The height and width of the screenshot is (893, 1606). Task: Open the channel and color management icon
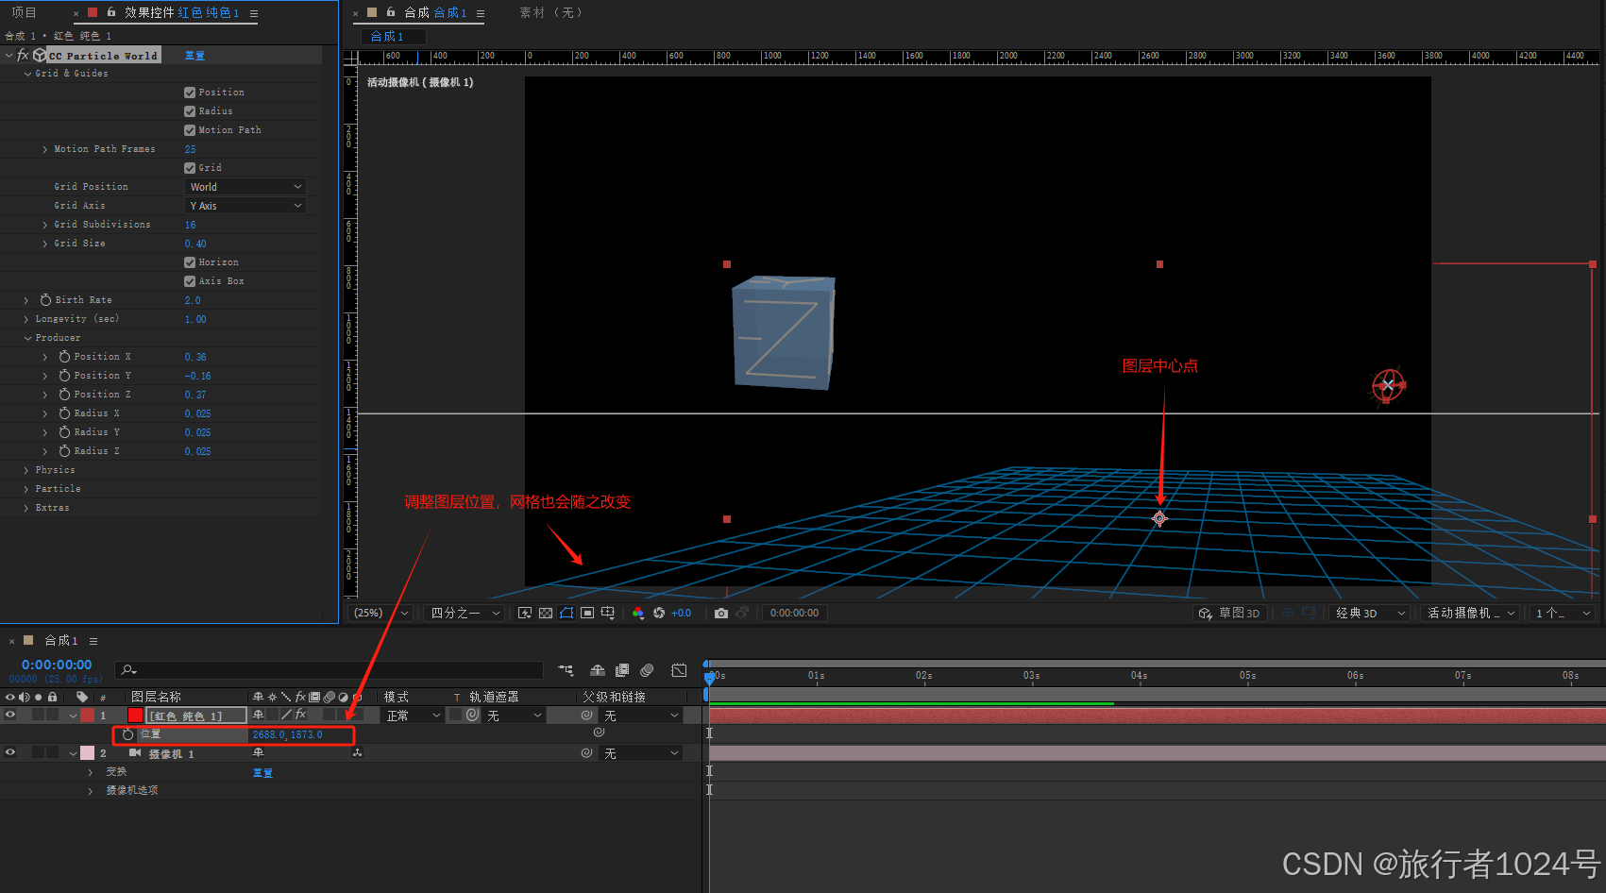638,614
